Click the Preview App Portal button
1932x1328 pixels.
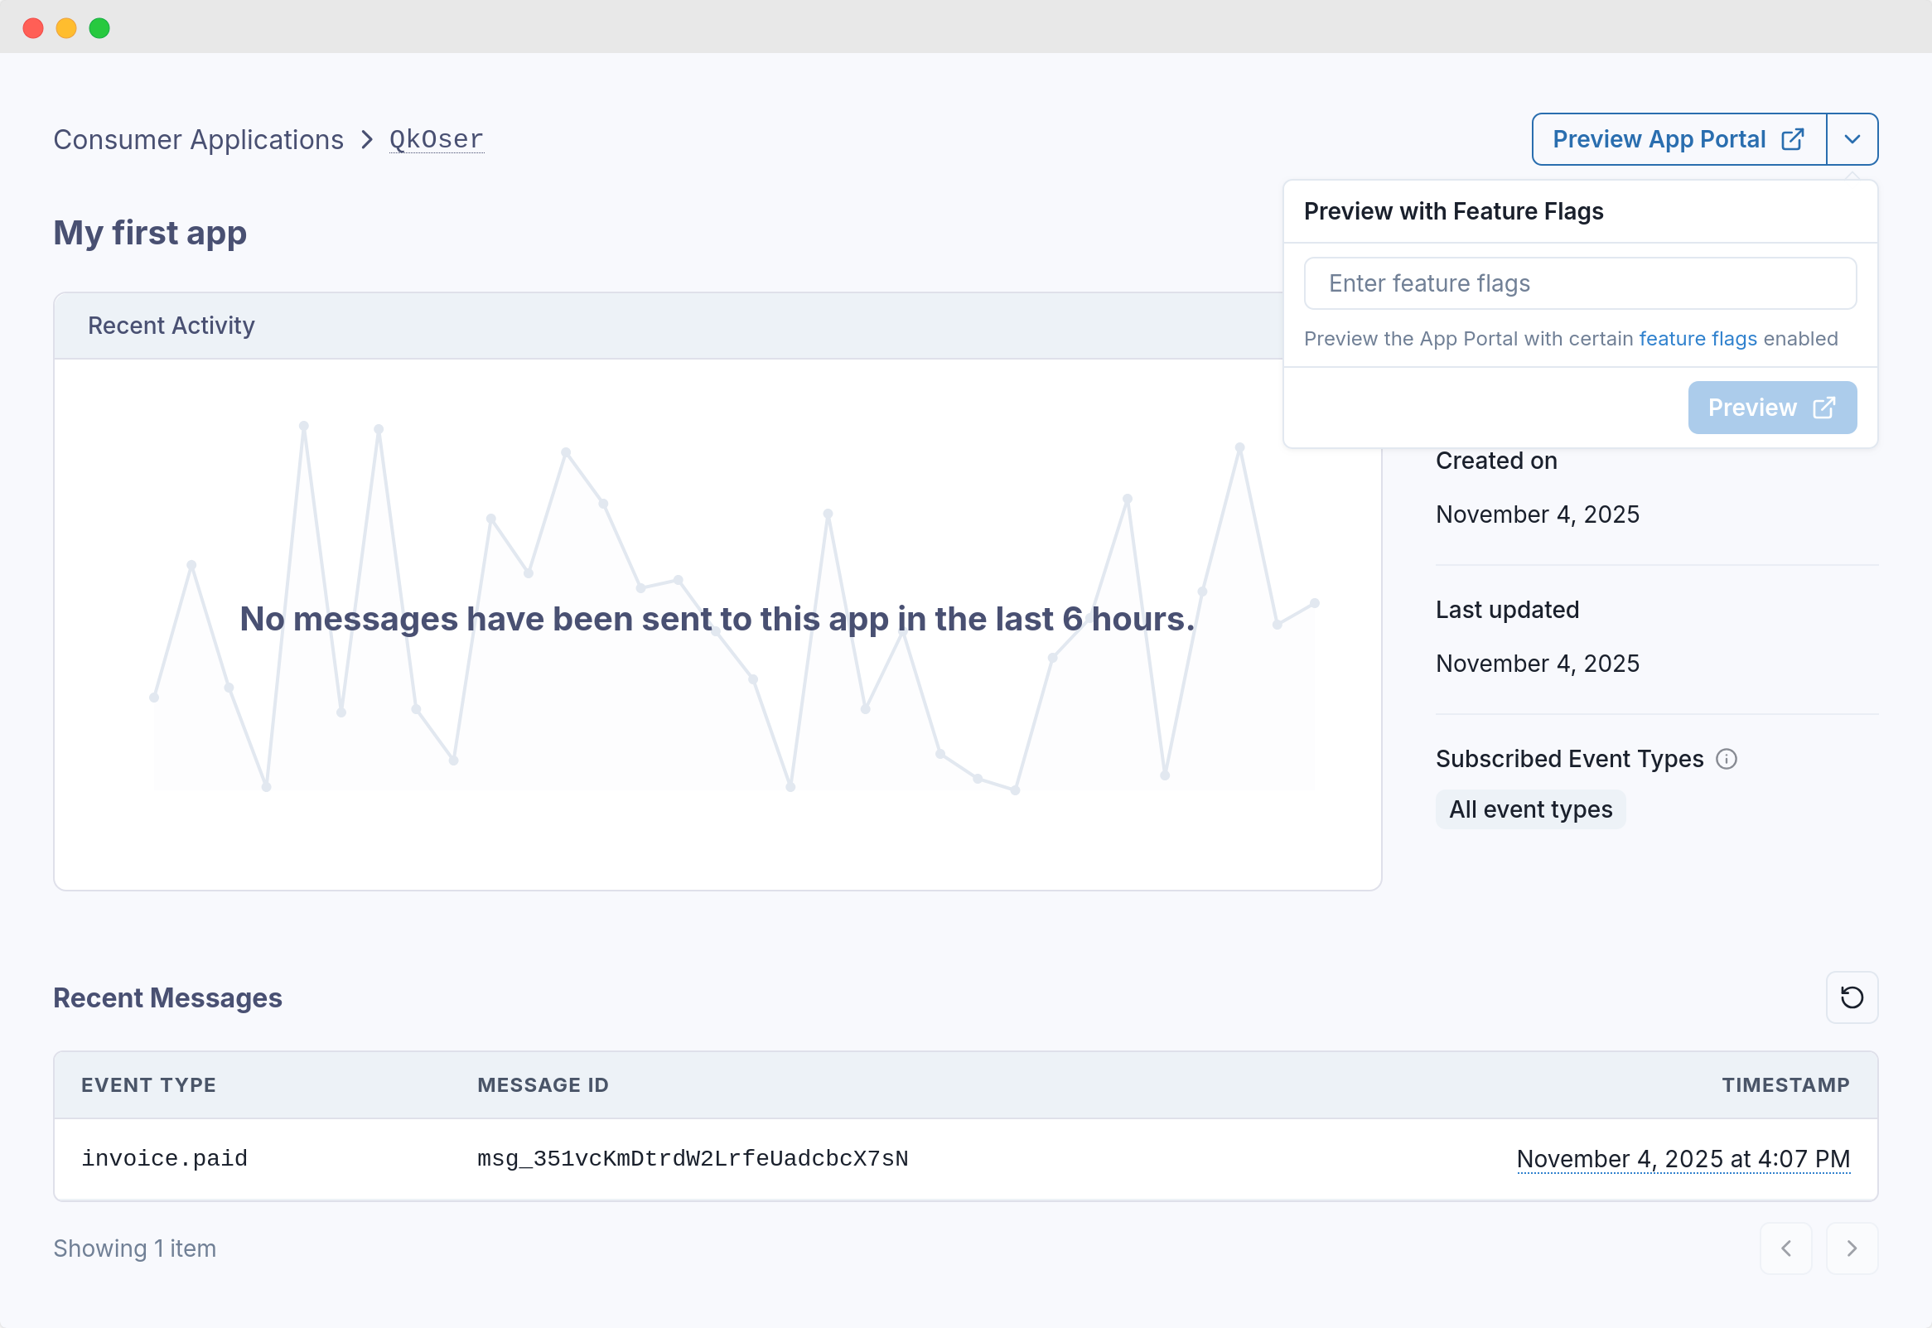click(1660, 139)
